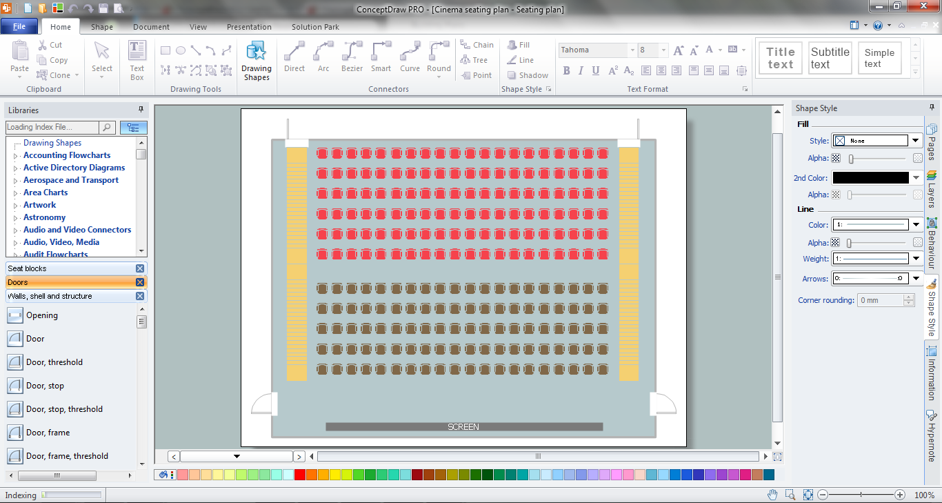Viewport: 942px width, 503px height.
Task: Click the Paste icon
Action: 20,57
